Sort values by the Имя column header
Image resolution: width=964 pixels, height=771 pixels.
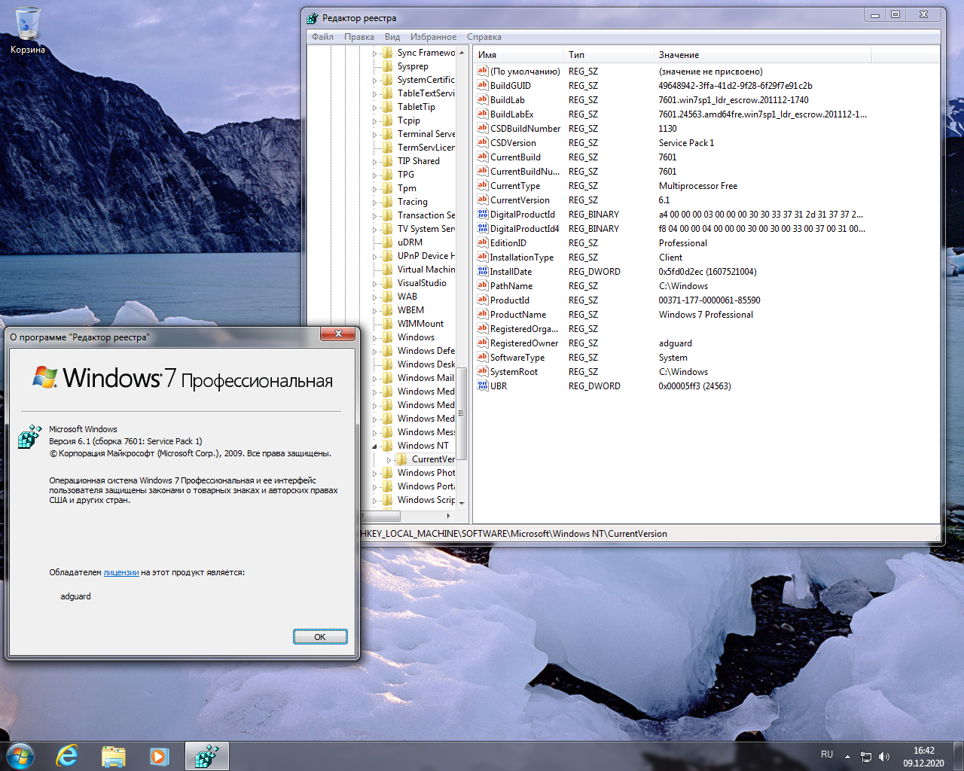pyautogui.click(x=519, y=55)
